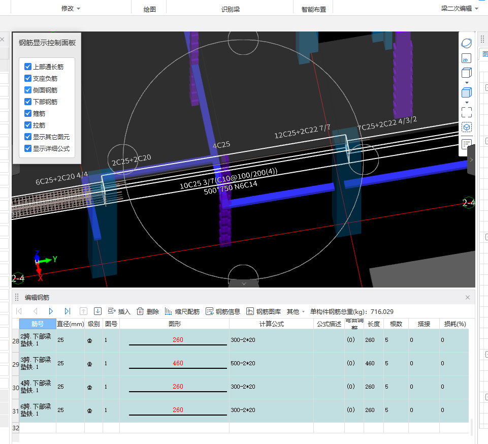Expand dropdown arrow below solid cube icon
Image resolution: width=488 pixels, height=444 pixels.
tap(467, 103)
